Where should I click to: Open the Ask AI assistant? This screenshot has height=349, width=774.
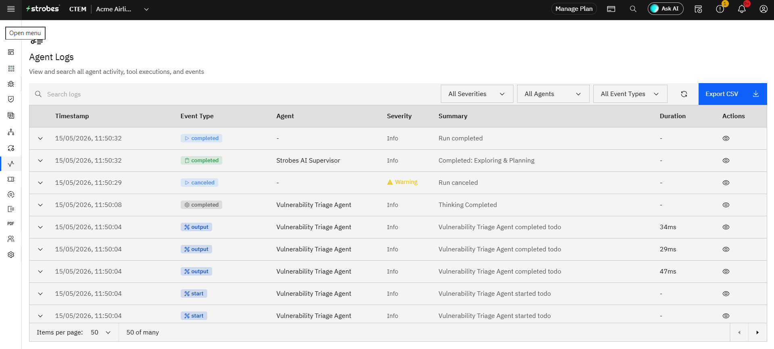(666, 9)
